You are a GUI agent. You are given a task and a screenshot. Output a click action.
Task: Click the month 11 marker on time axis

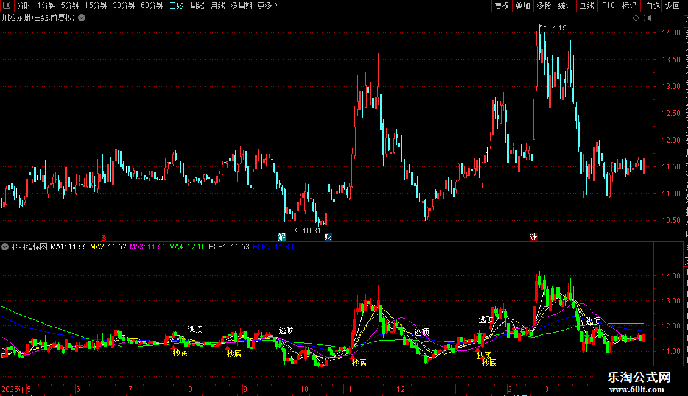pos(348,389)
